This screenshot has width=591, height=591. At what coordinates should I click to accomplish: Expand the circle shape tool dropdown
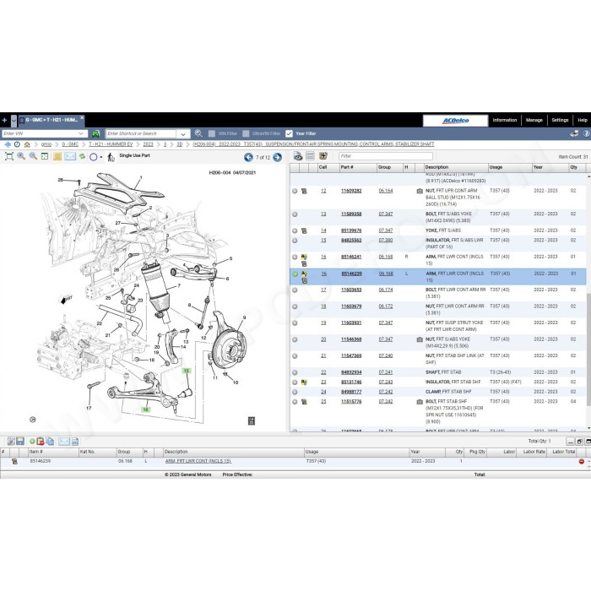pos(101,157)
